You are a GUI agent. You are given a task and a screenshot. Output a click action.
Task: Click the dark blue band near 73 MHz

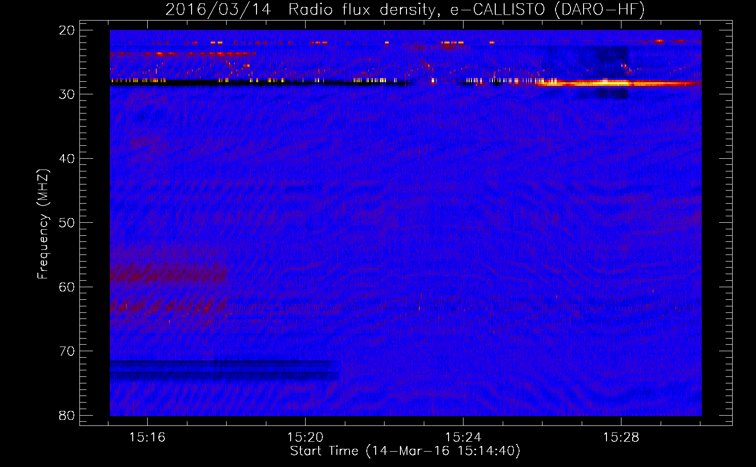pyautogui.click(x=224, y=370)
